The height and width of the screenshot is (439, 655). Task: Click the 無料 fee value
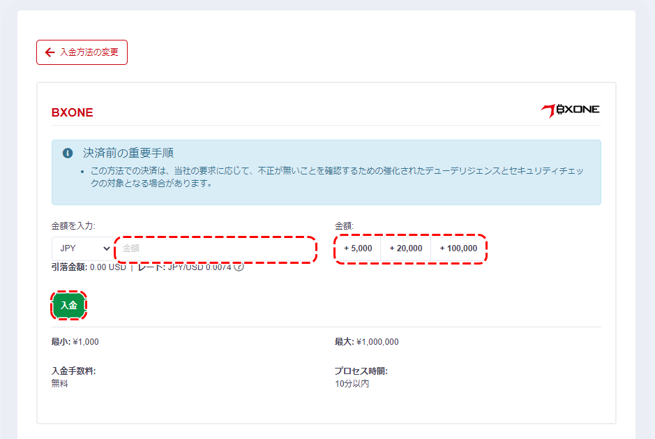tap(60, 383)
